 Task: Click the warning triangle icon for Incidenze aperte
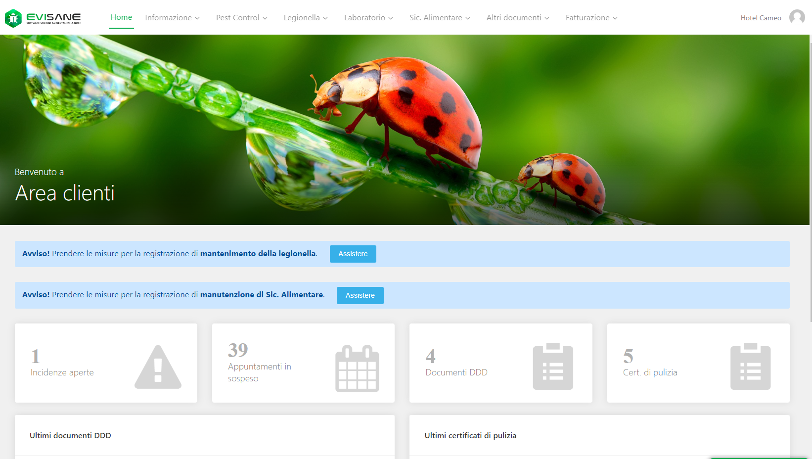(x=158, y=367)
